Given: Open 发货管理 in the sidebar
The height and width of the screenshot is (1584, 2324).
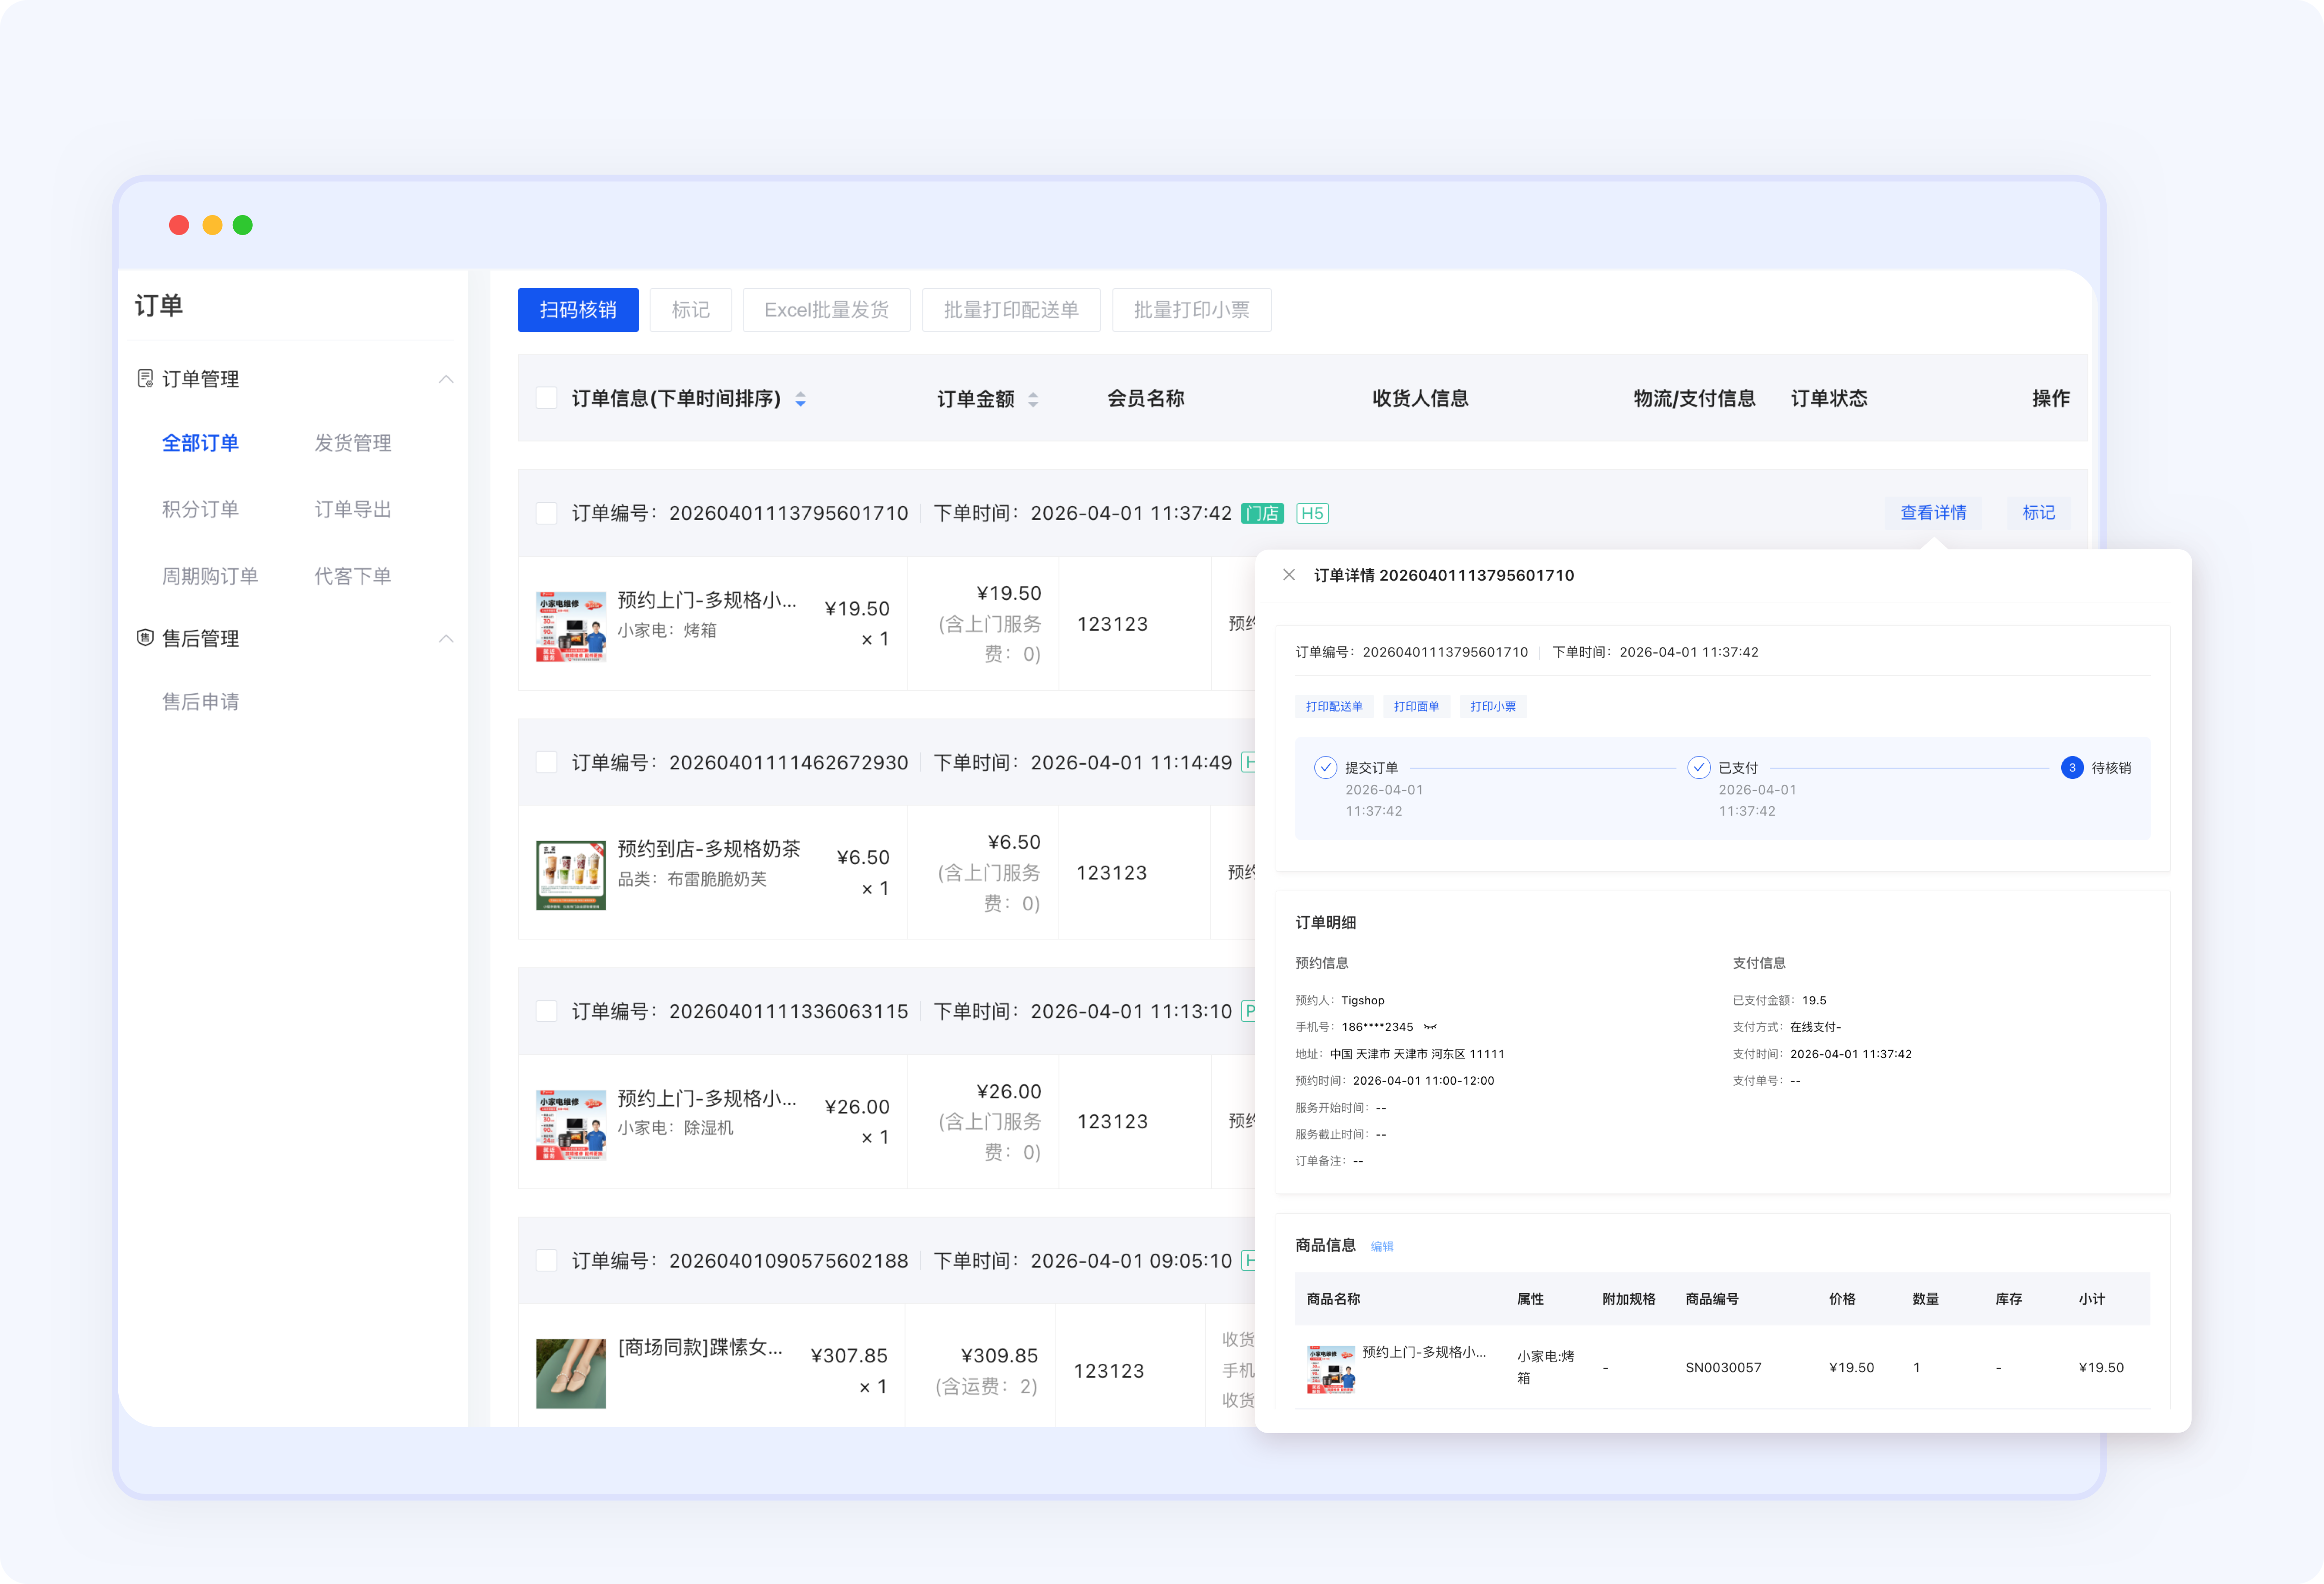Looking at the screenshot, I should coord(352,443).
